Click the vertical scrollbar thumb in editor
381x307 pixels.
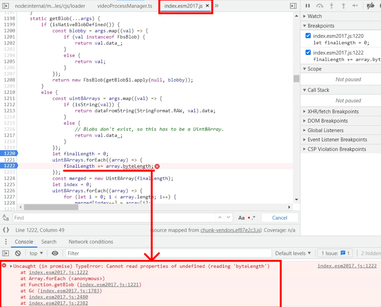pos(296,78)
